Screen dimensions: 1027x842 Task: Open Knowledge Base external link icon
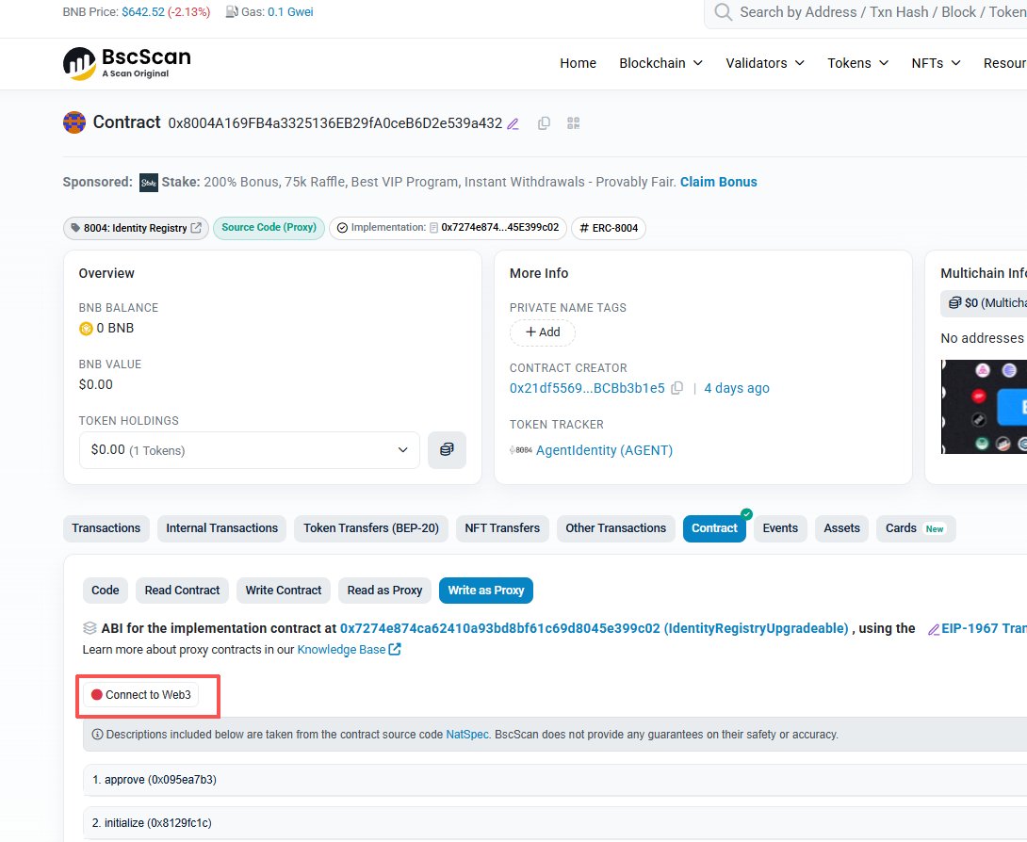click(395, 650)
